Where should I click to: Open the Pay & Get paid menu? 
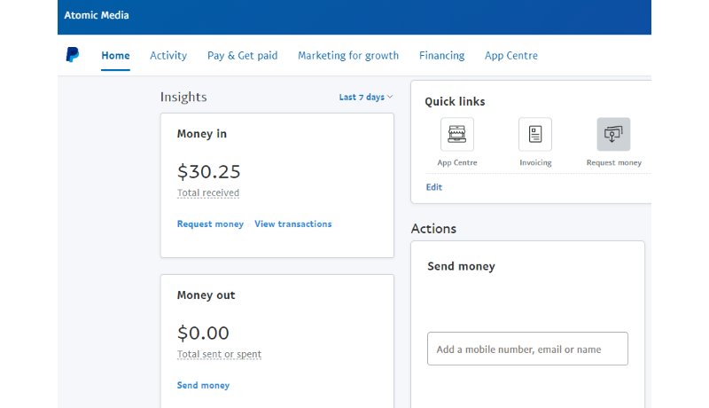click(242, 56)
